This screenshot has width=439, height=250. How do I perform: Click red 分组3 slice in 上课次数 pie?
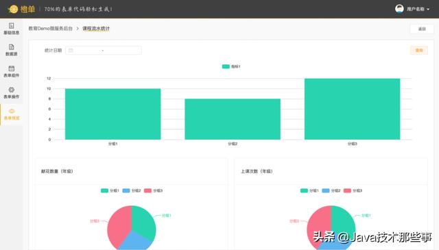pyautogui.click(x=318, y=227)
